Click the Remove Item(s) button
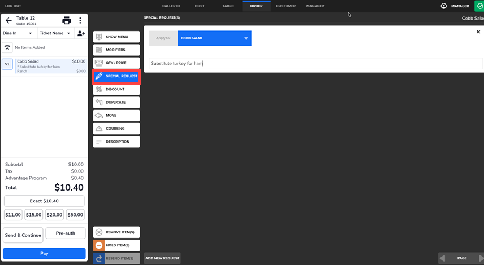This screenshot has width=484, height=265. 116,232
